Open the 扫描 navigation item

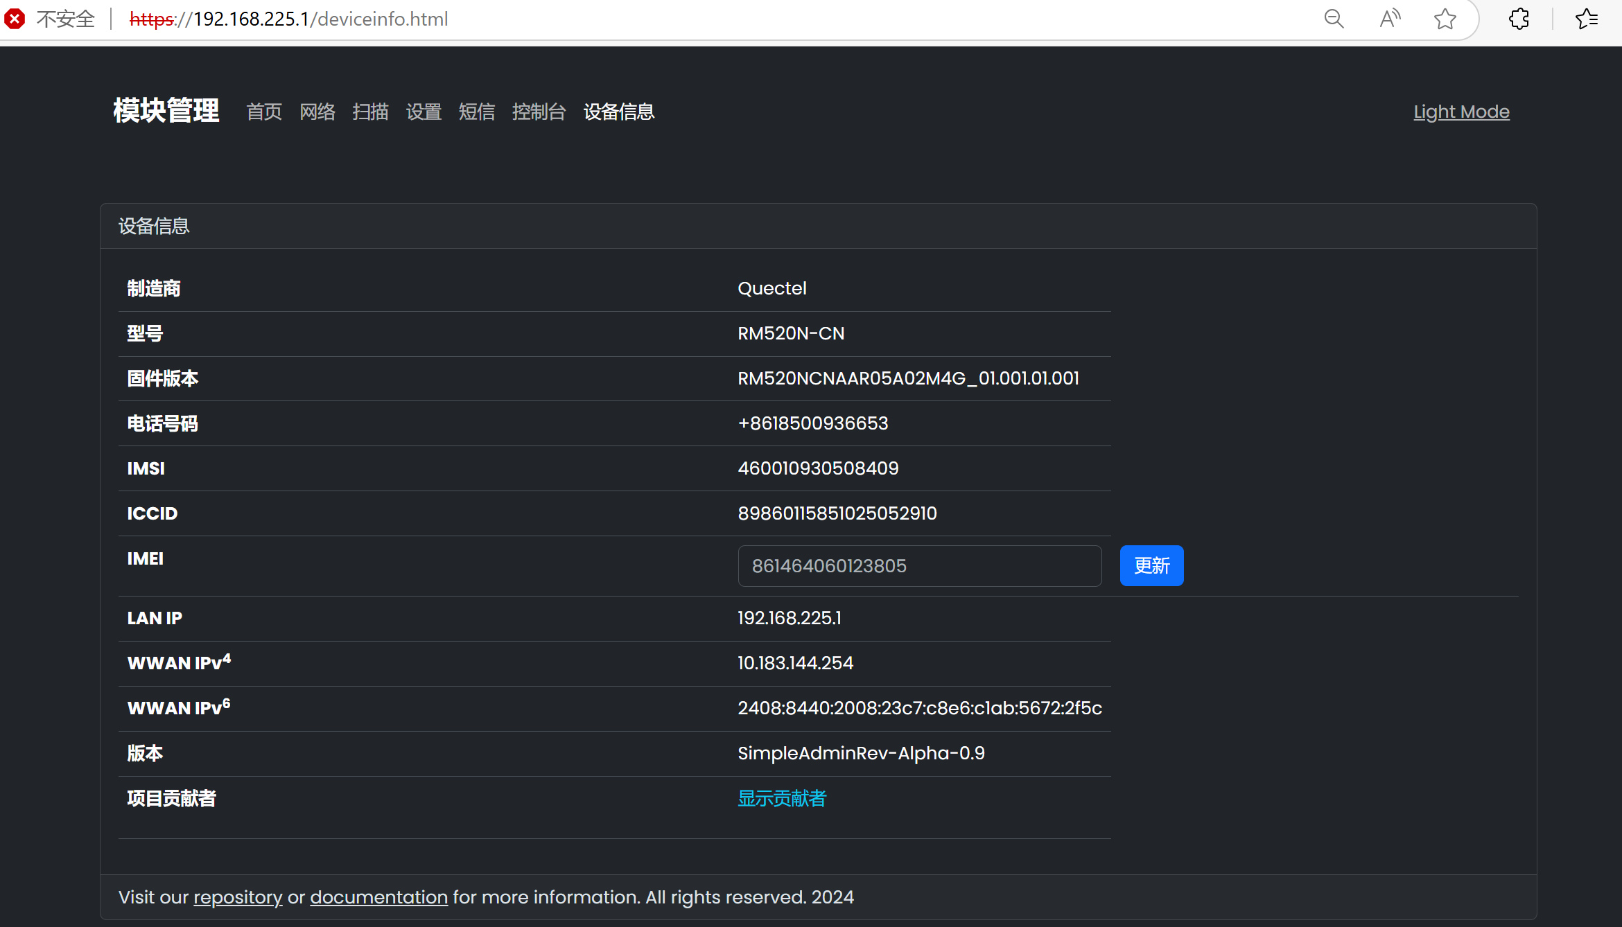(x=370, y=112)
